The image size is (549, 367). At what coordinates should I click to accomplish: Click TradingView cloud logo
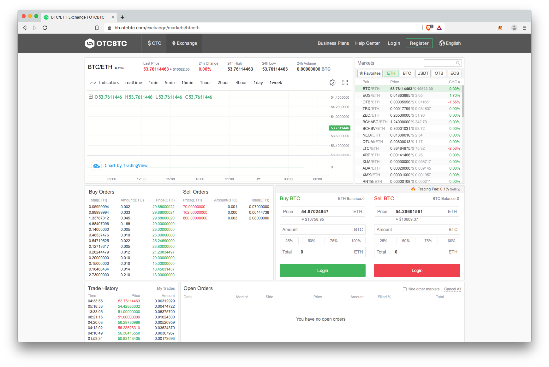96,166
